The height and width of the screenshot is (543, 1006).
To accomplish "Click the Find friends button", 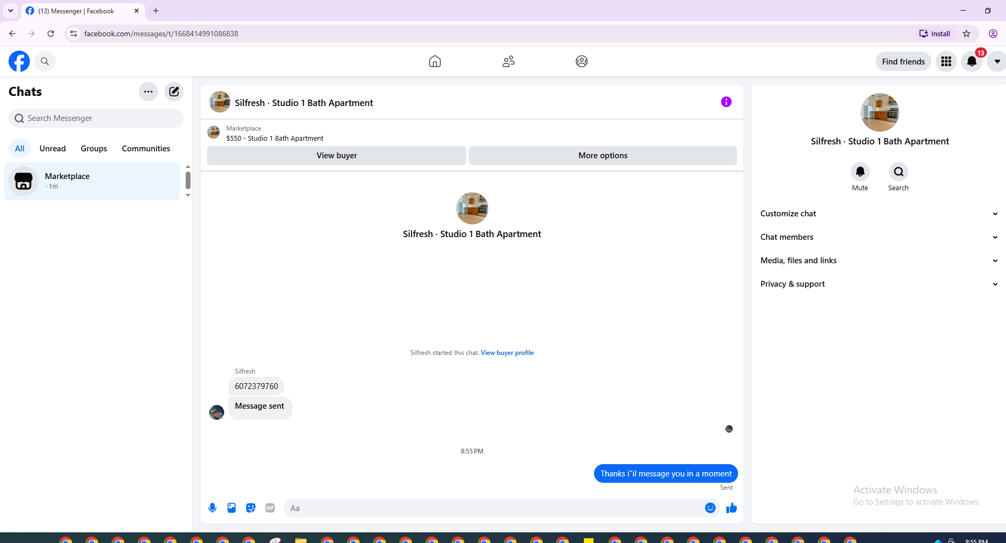I will click(904, 61).
